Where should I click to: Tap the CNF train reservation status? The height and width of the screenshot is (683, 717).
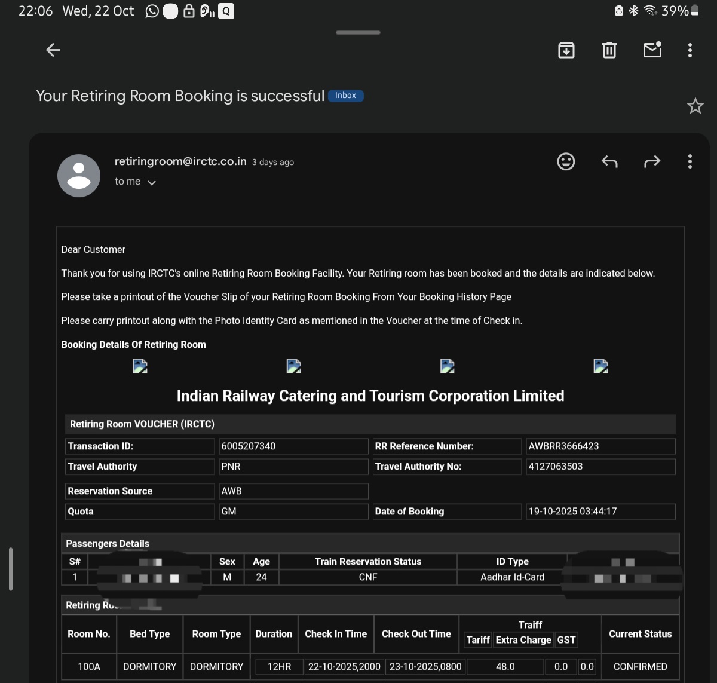(368, 577)
